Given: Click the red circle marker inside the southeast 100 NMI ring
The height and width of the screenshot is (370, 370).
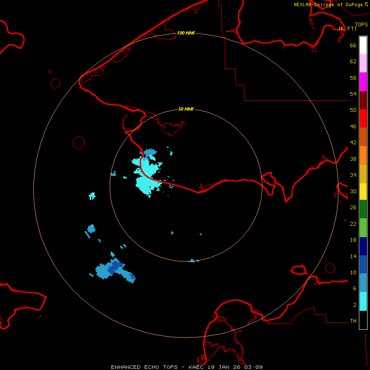Looking at the screenshot, I should coord(330,268).
